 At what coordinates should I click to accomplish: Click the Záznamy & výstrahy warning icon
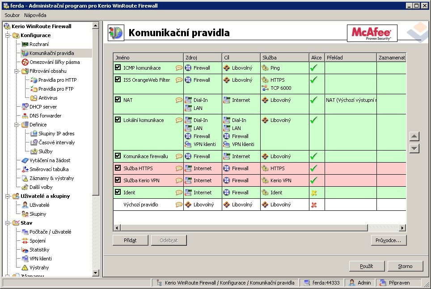[x=25, y=178]
